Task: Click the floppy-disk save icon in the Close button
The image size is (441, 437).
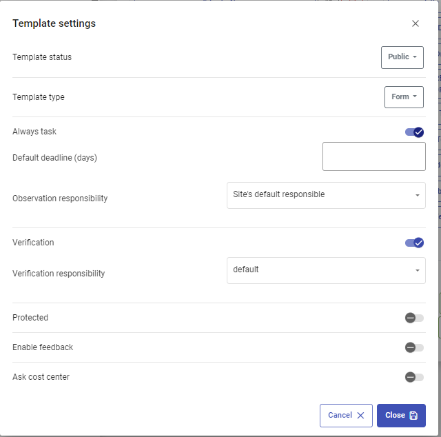Action: (413, 416)
